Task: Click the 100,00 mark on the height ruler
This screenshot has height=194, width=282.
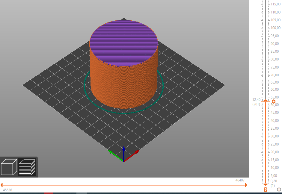Action: 275,28
